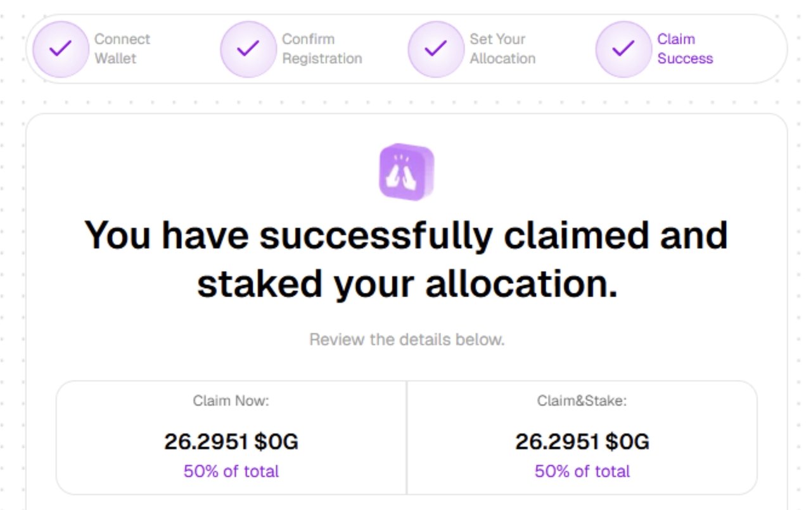Click the Set Your Allocation checkmark circle

(x=435, y=49)
